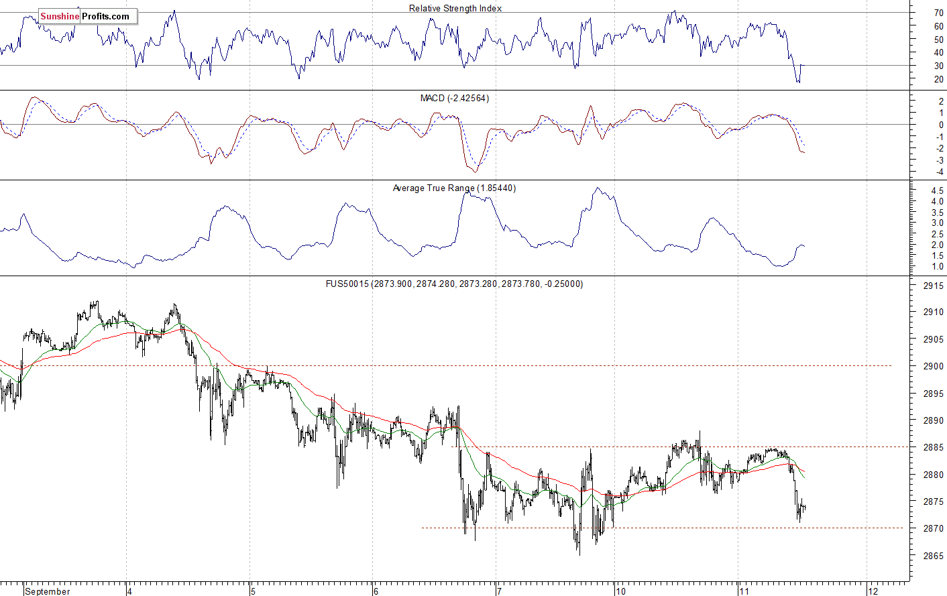
Task: Click the ATR axis value 3.5
Action: tap(938, 213)
